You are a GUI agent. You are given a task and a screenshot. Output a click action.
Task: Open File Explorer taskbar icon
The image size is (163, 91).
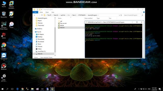(x=32, y=89)
